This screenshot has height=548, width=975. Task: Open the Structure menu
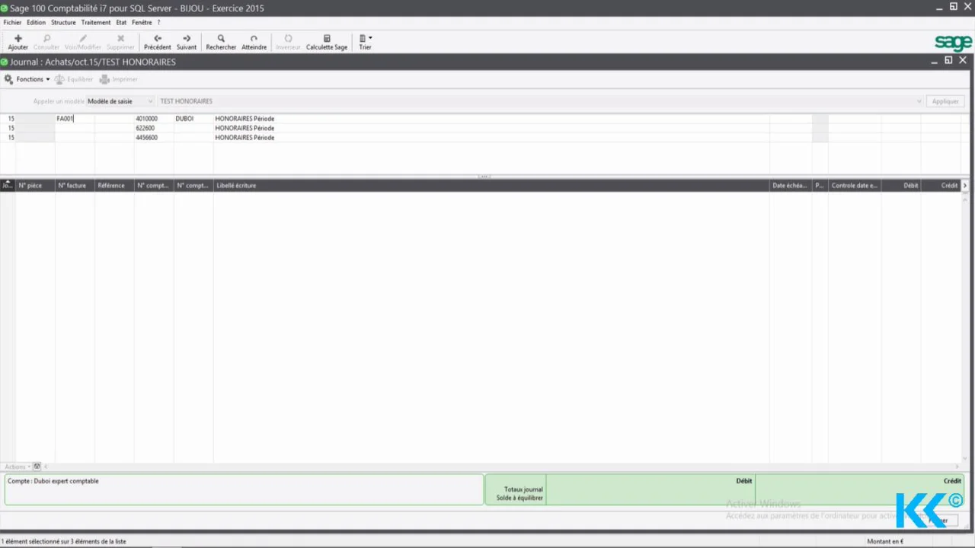pyautogui.click(x=63, y=23)
